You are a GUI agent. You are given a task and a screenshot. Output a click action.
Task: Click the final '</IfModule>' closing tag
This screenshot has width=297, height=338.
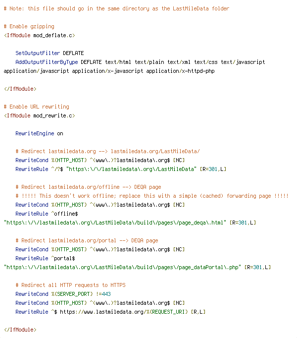pos(20,330)
